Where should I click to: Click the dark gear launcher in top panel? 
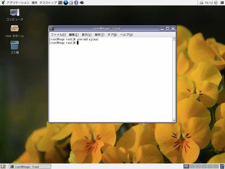click(82, 2)
